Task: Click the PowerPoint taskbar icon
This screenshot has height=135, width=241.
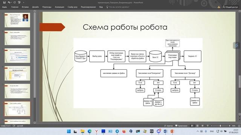Action: tap(172, 131)
